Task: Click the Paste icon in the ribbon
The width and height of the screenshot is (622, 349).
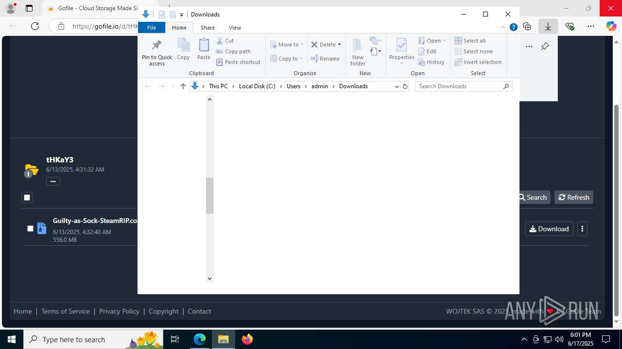Action: point(204,49)
